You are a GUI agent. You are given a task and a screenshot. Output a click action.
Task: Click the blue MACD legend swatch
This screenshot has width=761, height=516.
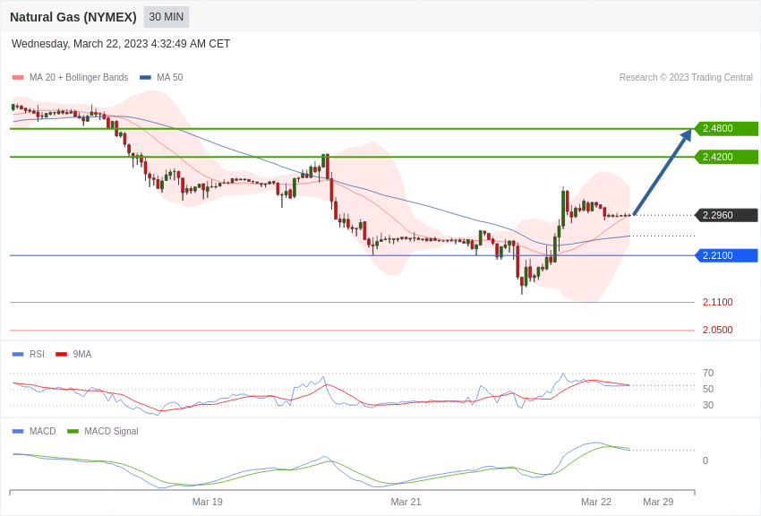tap(18, 432)
